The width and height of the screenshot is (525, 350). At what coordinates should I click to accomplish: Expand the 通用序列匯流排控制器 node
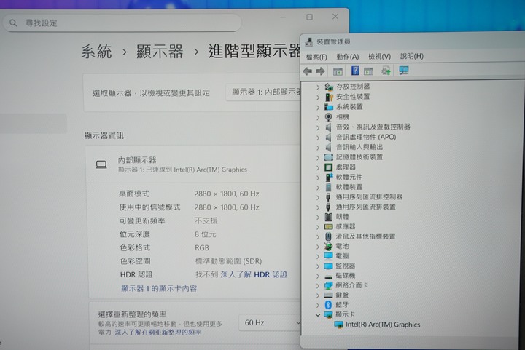tap(318, 197)
